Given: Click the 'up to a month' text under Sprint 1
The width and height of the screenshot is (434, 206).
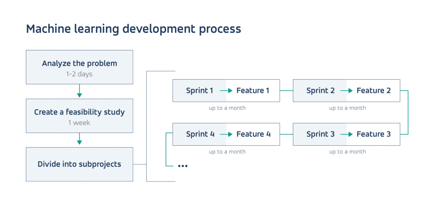Looking at the screenshot, I should pyautogui.click(x=227, y=108).
